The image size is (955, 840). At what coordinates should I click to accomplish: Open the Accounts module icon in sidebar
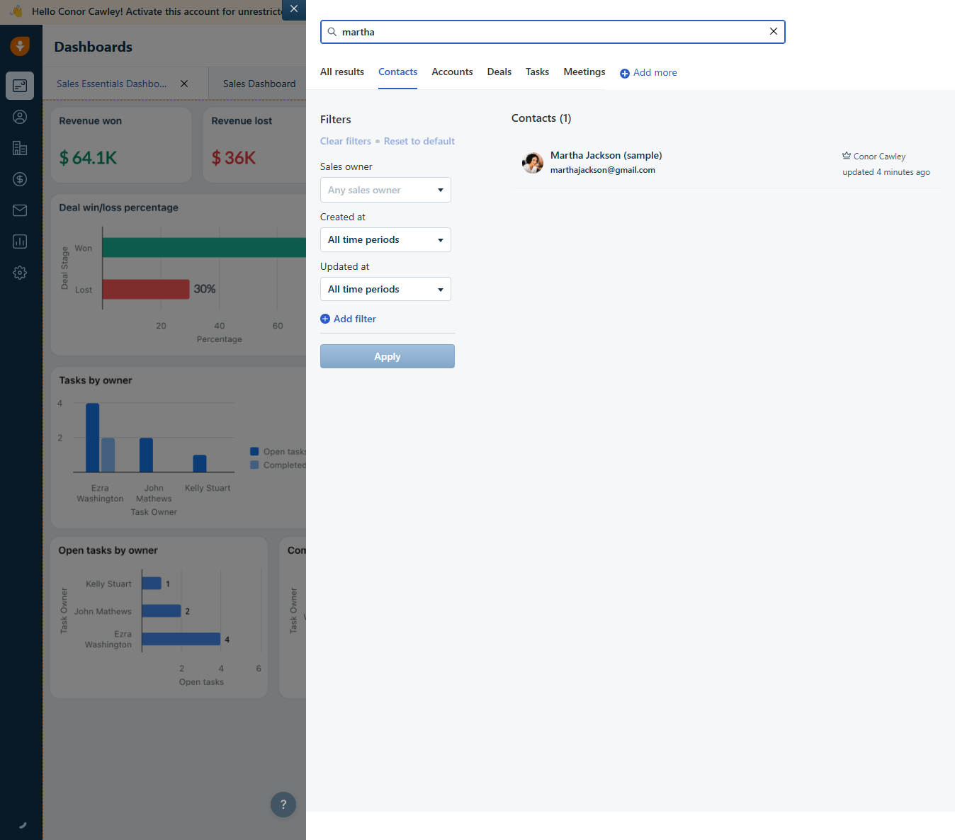[x=20, y=148]
